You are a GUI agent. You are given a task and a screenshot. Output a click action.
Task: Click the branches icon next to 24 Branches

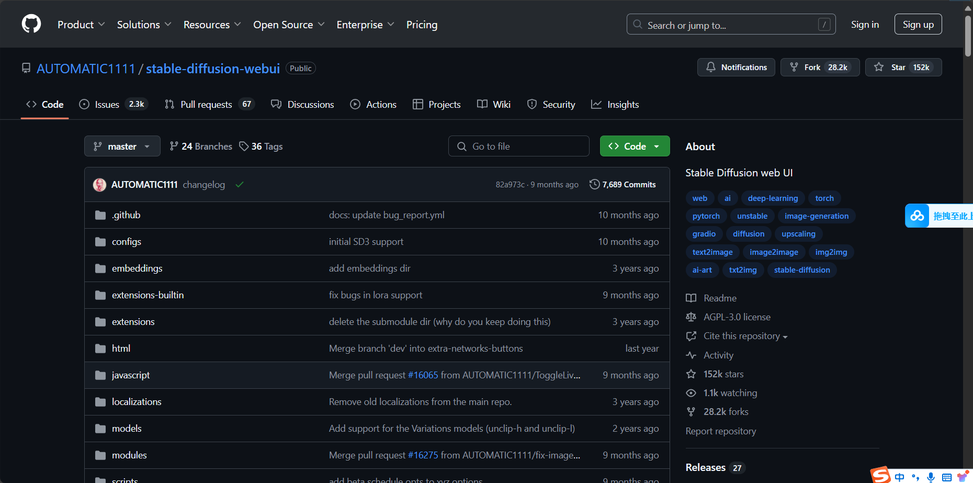174,146
